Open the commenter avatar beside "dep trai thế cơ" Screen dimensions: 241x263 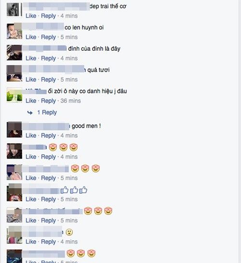click(14, 10)
